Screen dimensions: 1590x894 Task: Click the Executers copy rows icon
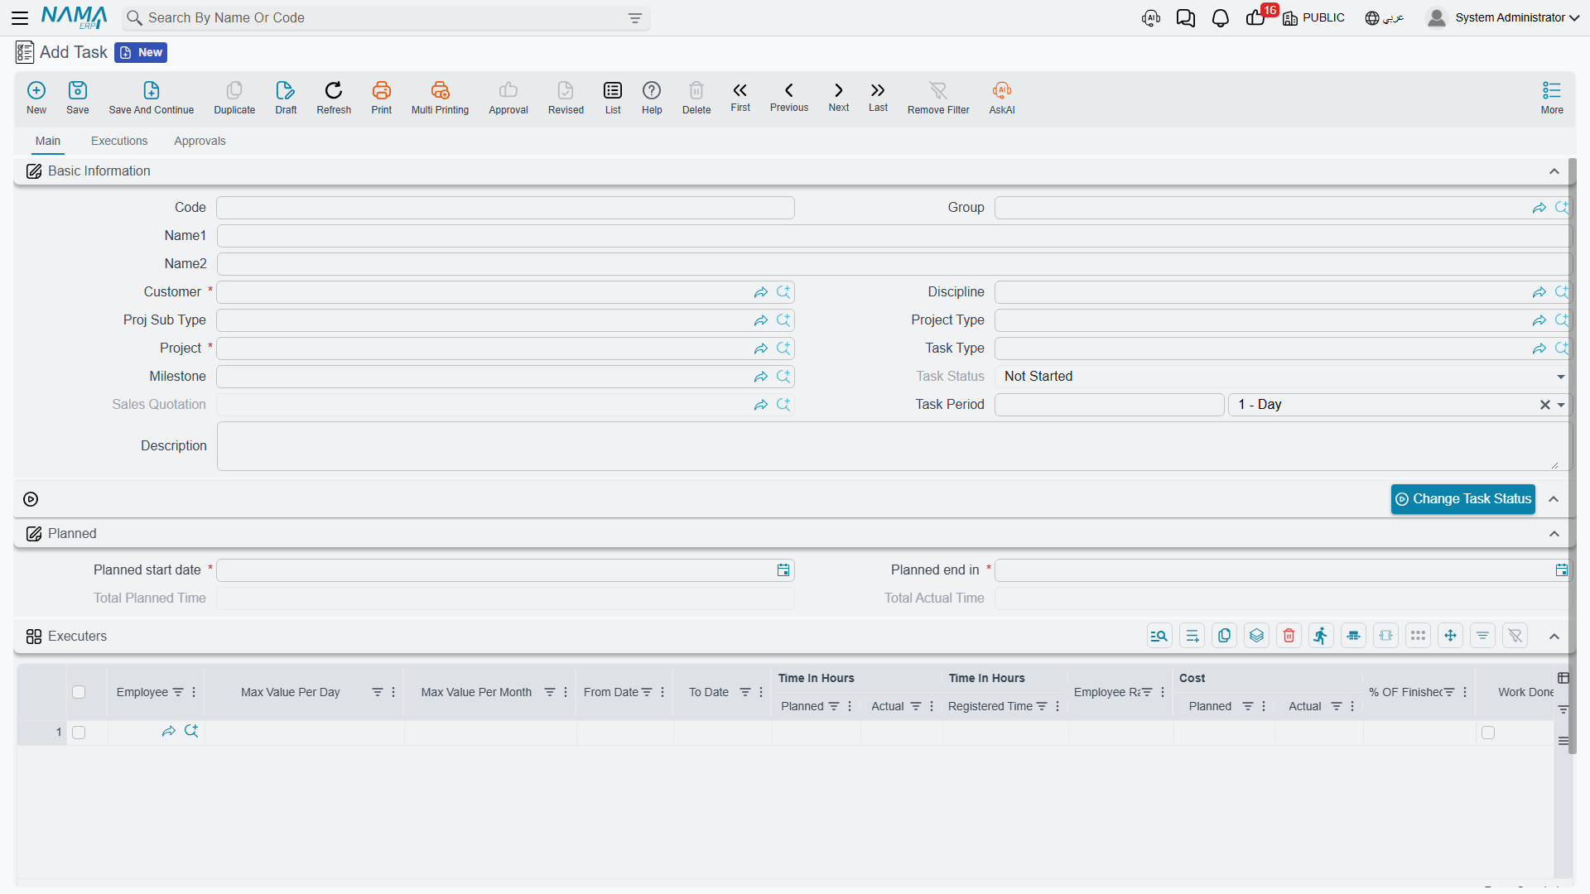pyautogui.click(x=1225, y=636)
